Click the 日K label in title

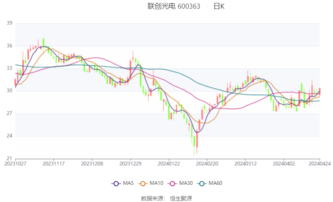[x=219, y=6]
